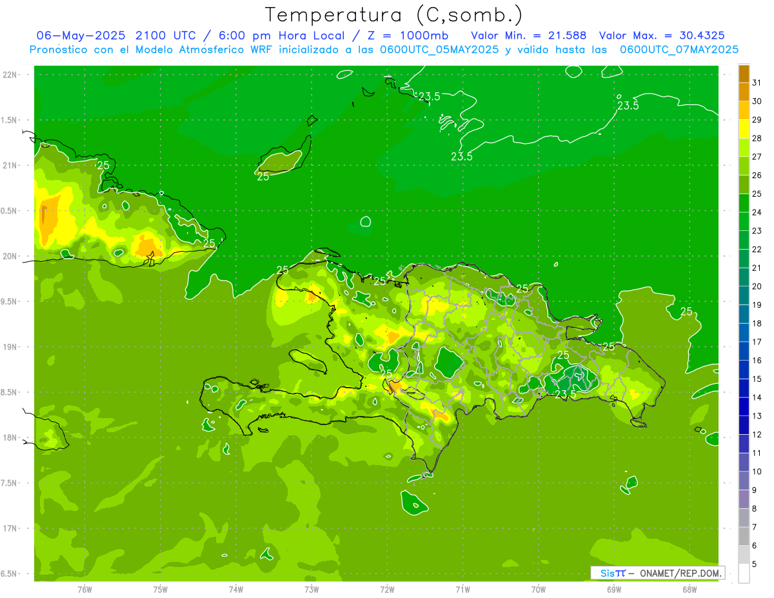Screen dimensions: 774x598
Task: Click the 'Temperatura (C,somb.)' chart title
Action: pos(393,15)
